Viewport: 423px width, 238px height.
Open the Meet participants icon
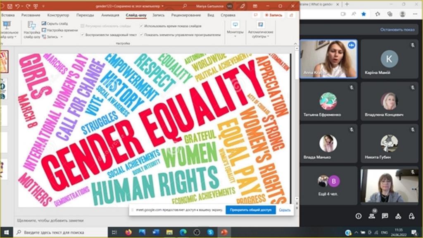coord(372,216)
